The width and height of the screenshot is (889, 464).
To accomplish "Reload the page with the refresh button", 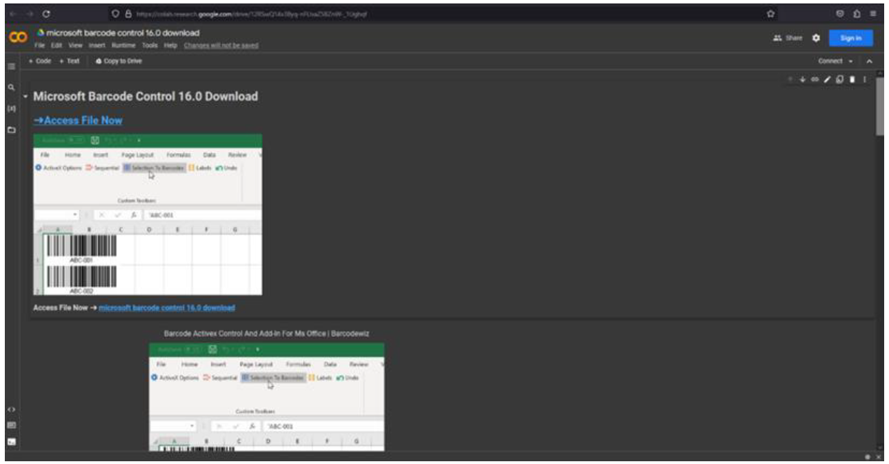I will (46, 13).
